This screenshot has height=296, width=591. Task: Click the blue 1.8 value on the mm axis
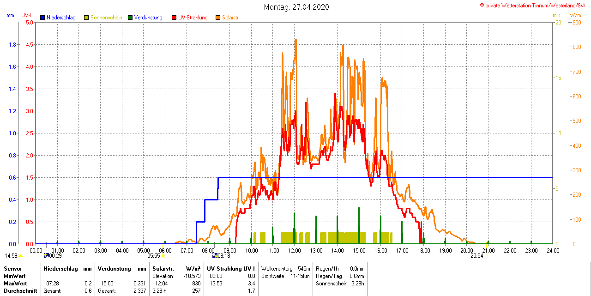coord(12,44)
